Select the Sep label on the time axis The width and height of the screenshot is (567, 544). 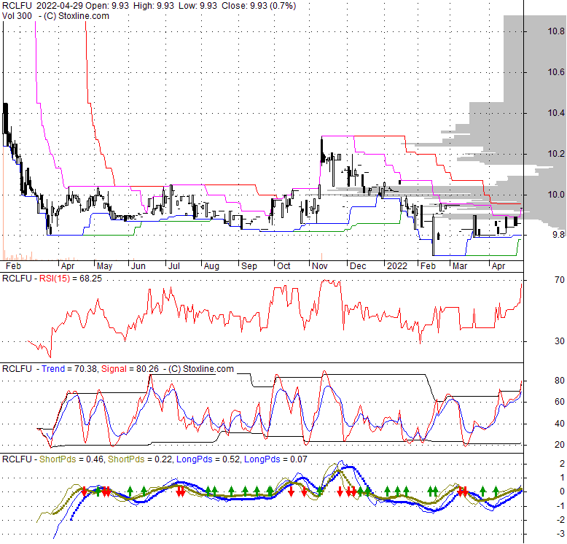pos(249,266)
